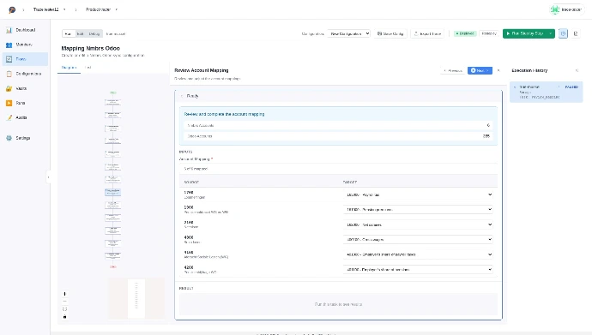Screen dimensions: 592x335
Task: Click the Run Step by Step button
Action: (525, 33)
